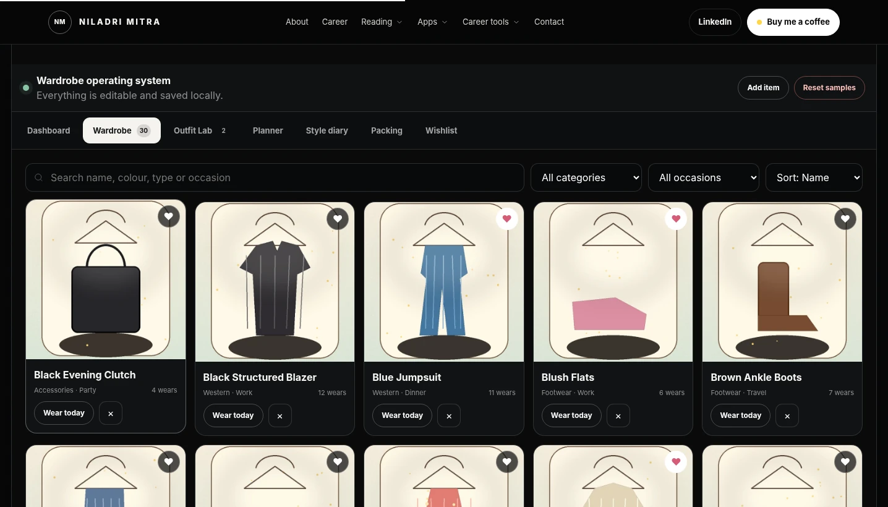Wear today the Brown Ankle Boots
Screen dimensions: 888x507
[741, 416]
